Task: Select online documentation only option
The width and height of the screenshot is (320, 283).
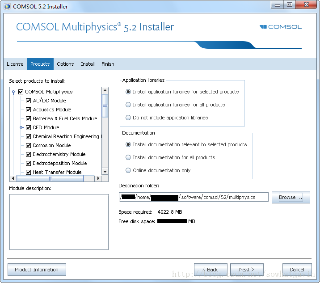Action: [x=128, y=170]
